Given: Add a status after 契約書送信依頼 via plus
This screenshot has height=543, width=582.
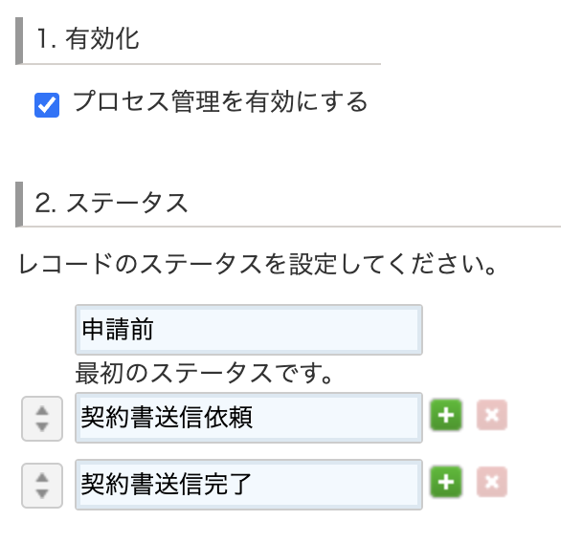Looking at the screenshot, I should (446, 415).
